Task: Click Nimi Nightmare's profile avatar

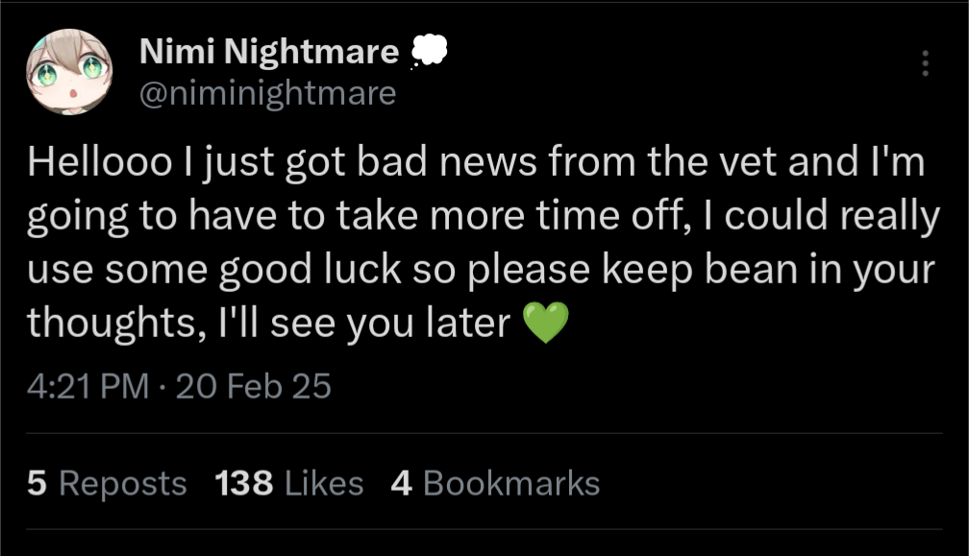Action: [x=69, y=72]
